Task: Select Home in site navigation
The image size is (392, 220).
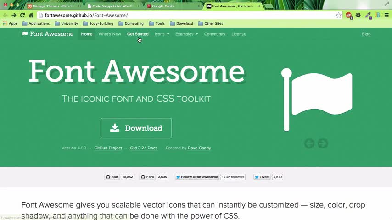Action: (x=87, y=34)
